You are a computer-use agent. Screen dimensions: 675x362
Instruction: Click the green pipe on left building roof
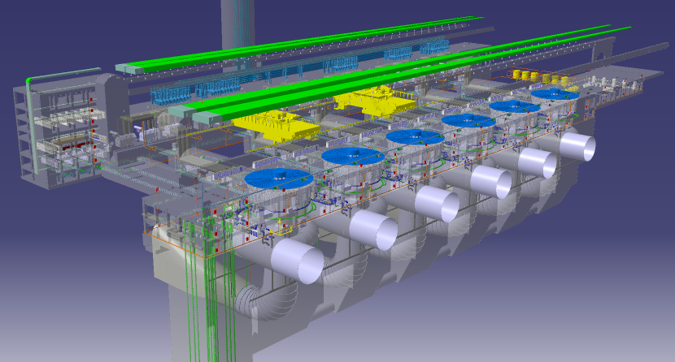[x=65, y=78]
